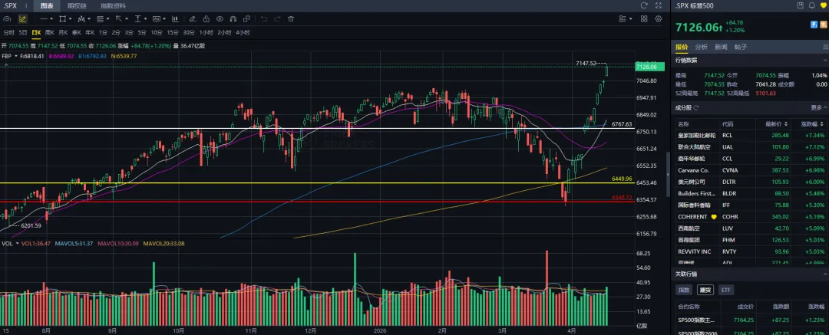Image resolution: width=829 pixels, height=335 pixels.
Task: Click the 更多 link in 成分股
Action: 816,107
